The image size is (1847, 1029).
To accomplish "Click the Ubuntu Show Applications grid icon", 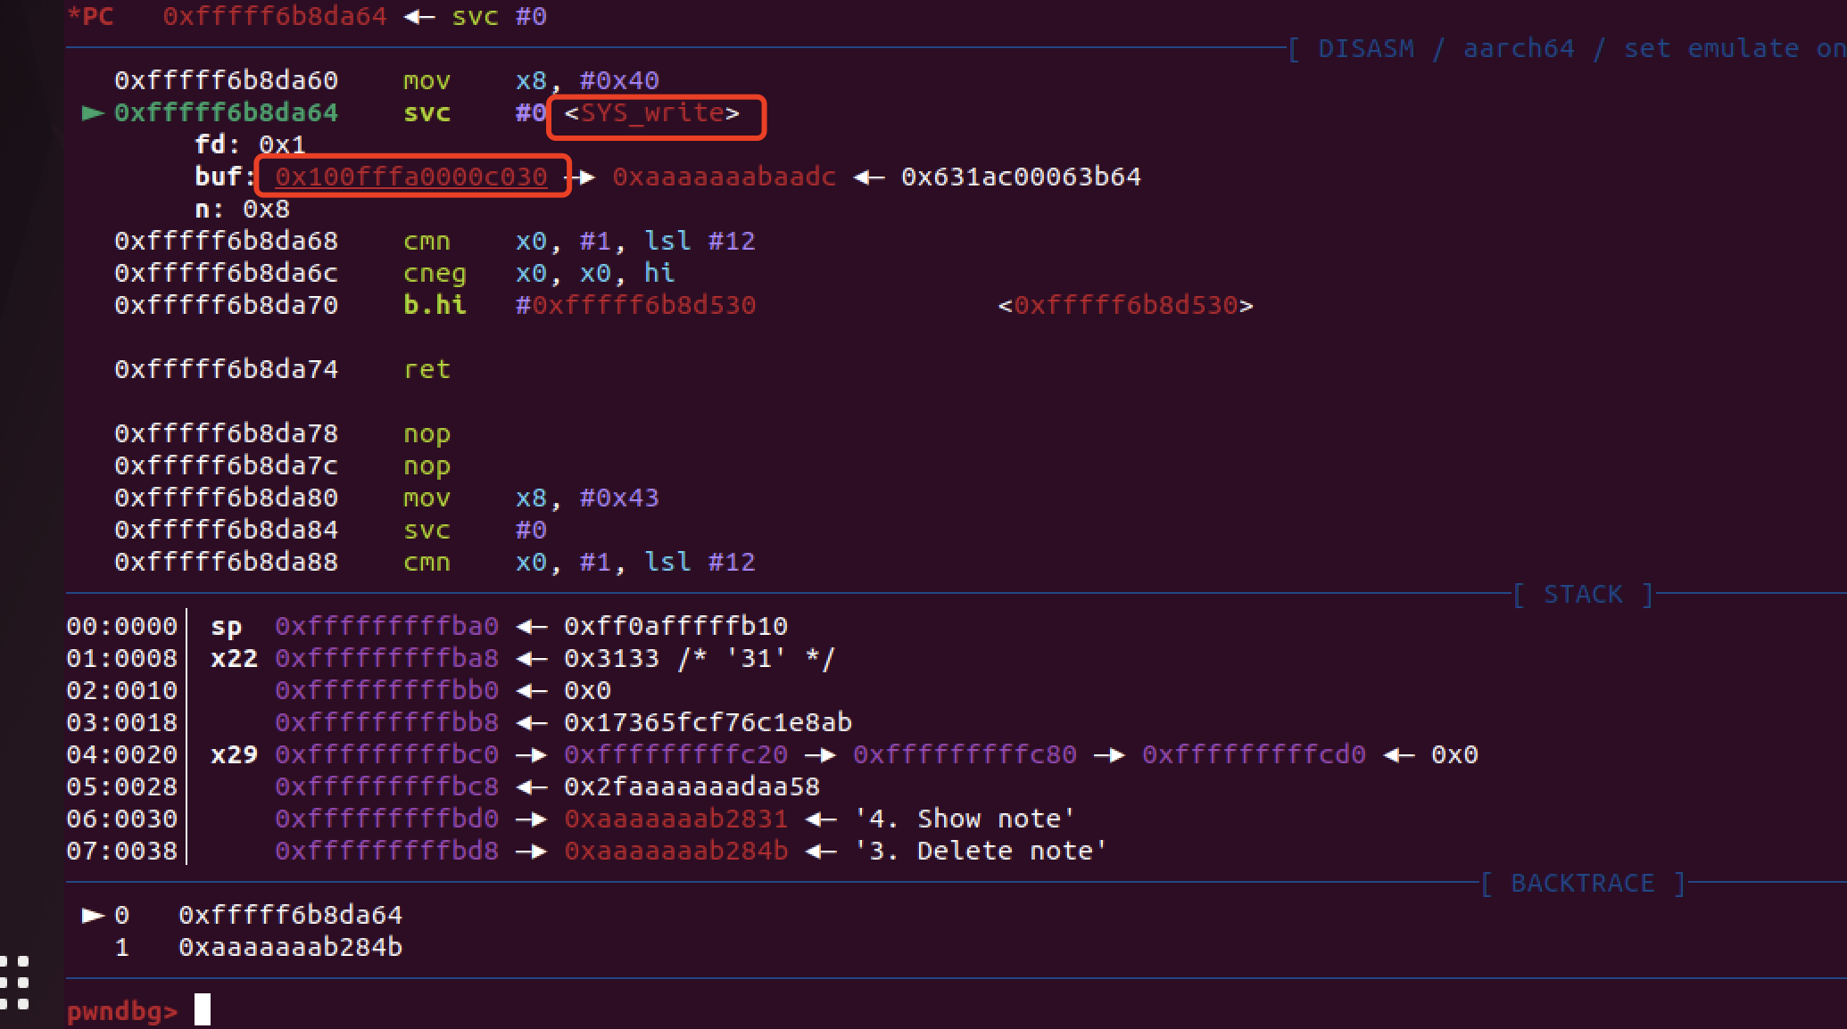I will pos(15,983).
